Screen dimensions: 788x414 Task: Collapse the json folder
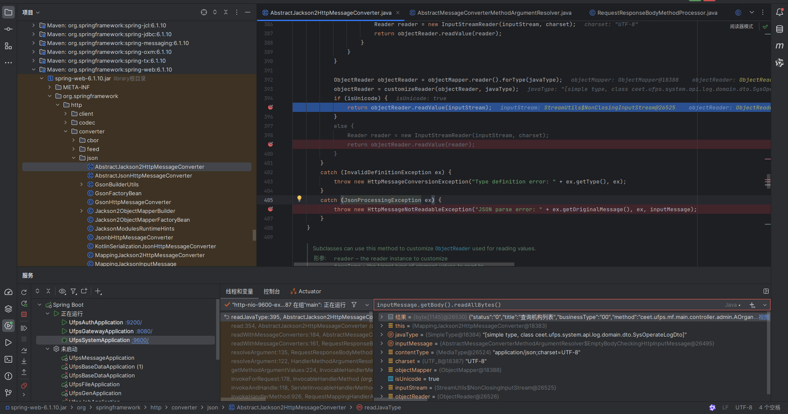coord(73,158)
